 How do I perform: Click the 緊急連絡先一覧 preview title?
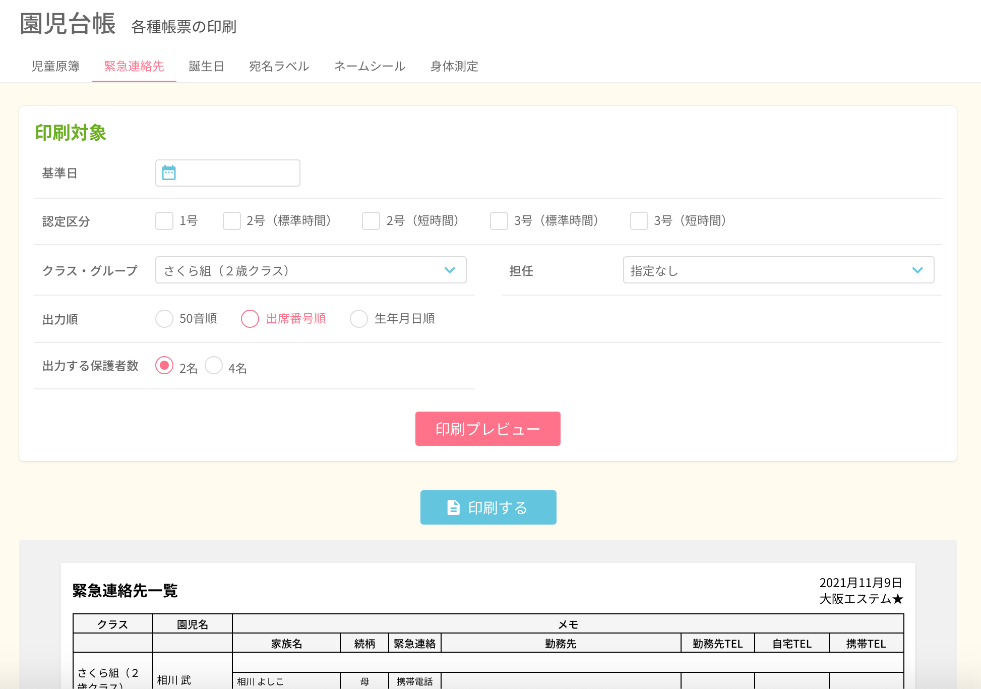[125, 591]
